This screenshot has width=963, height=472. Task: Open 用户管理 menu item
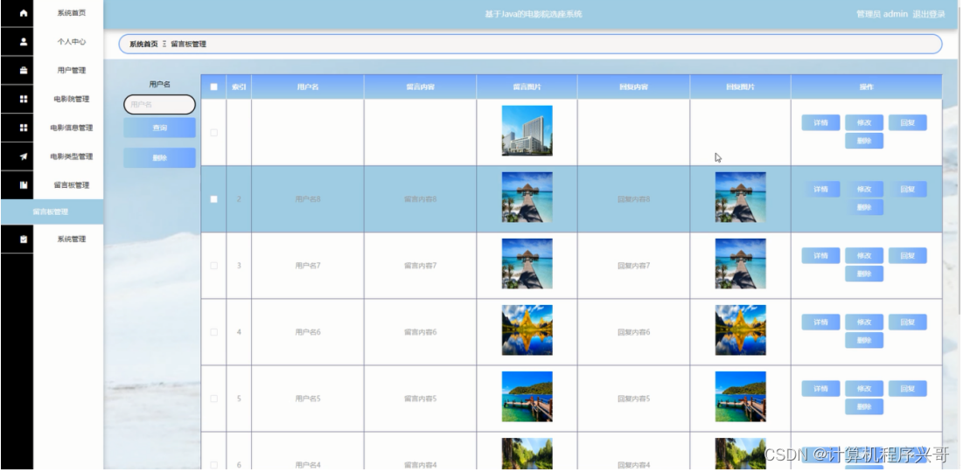[x=71, y=71]
